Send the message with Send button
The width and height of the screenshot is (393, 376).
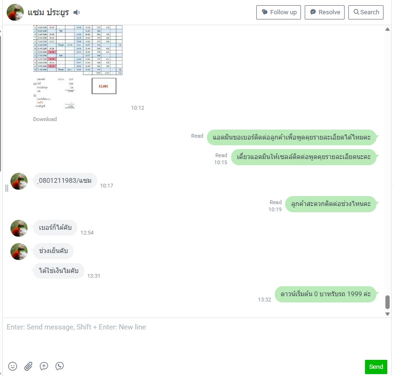(x=376, y=367)
